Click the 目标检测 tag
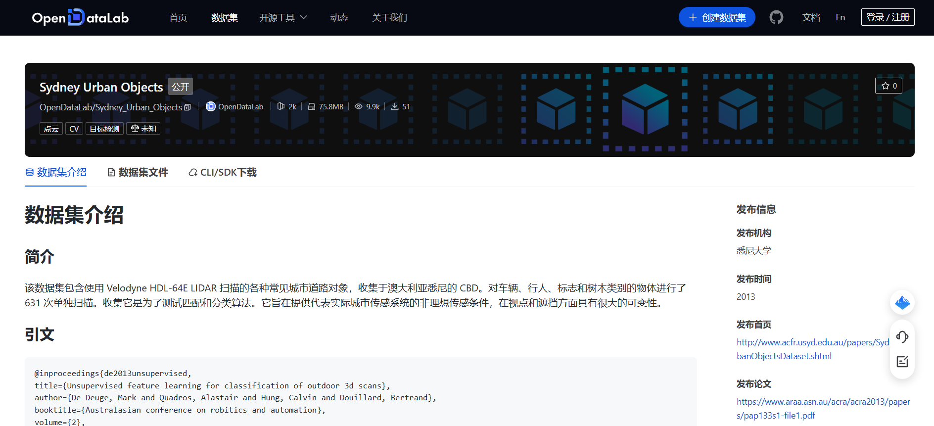 point(104,129)
